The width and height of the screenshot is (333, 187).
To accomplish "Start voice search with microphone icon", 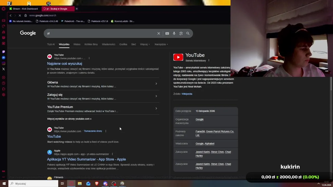I will [x=174, y=33].
